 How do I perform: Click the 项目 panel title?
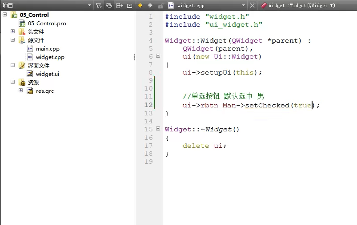(x=8, y=5)
